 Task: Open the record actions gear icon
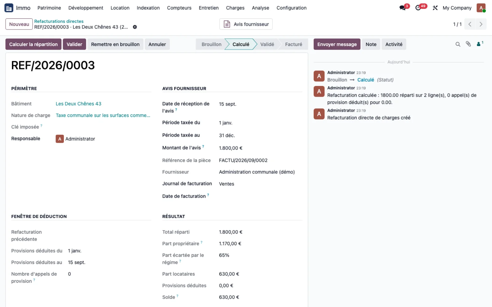click(x=135, y=27)
